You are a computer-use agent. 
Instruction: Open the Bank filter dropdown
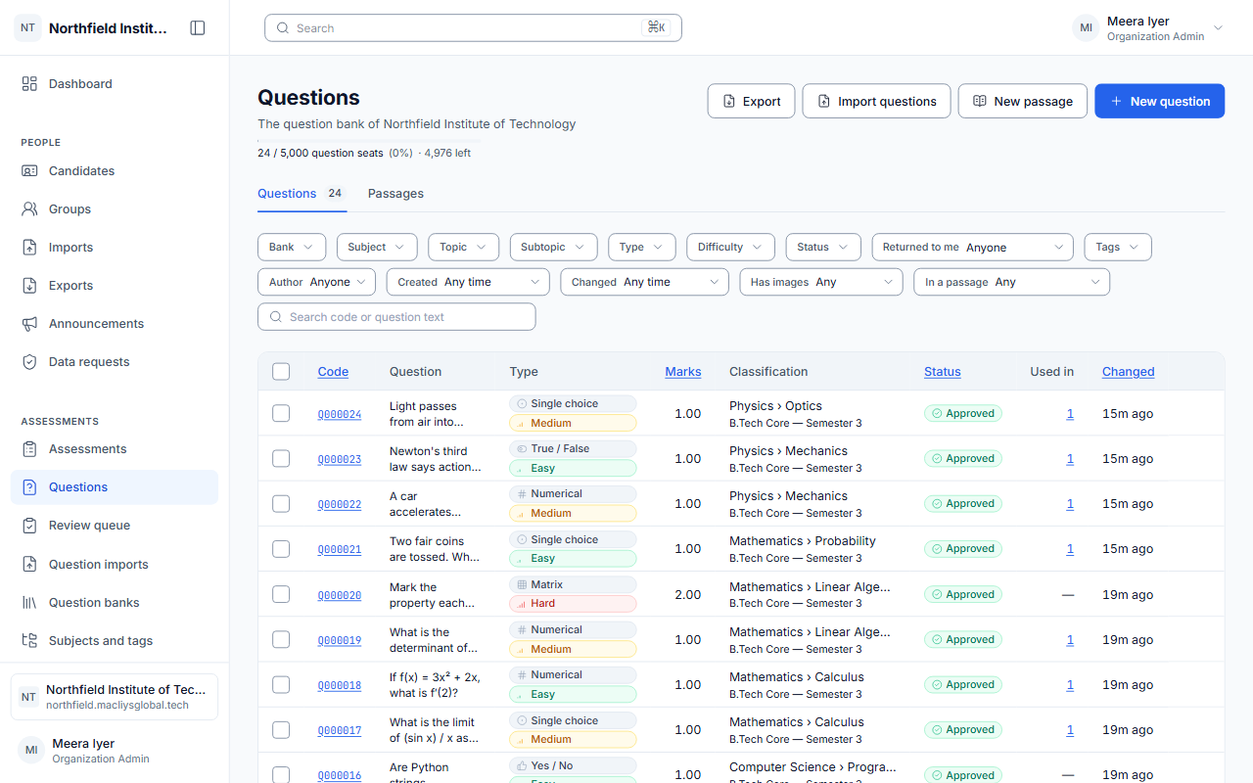(x=292, y=248)
